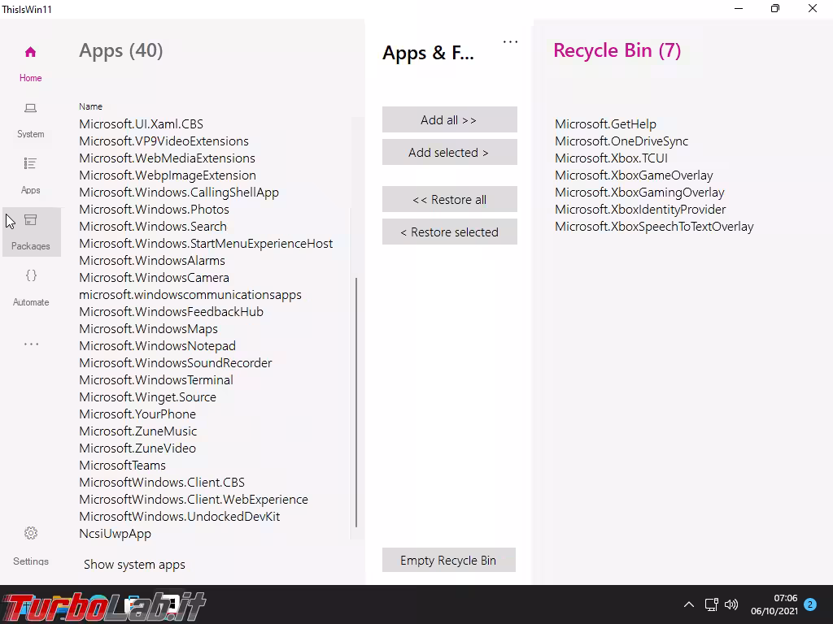Open the network tray icon
Screen dimensions: 833x624
coord(711,604)
